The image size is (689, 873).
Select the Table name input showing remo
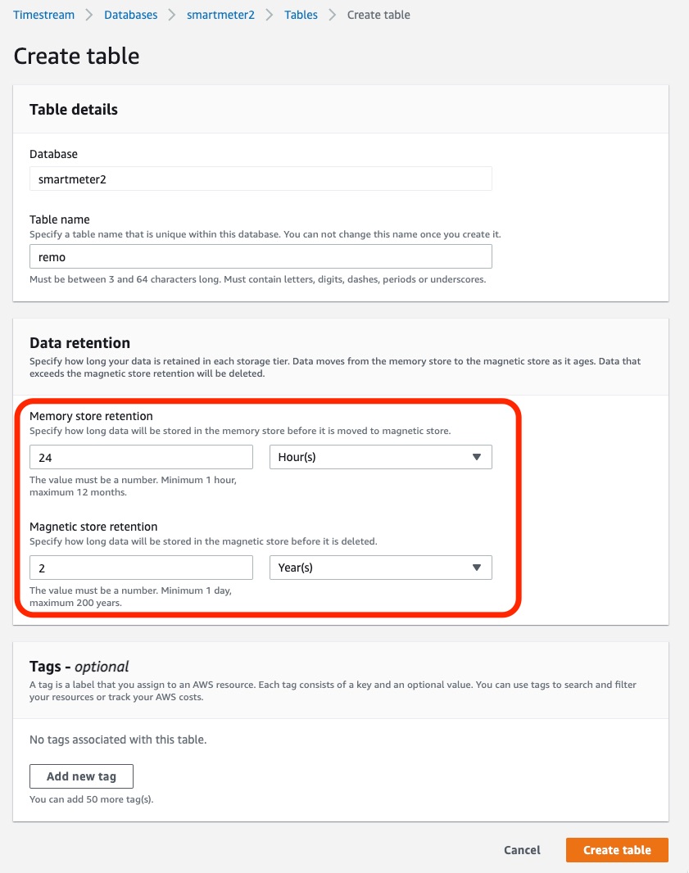(261, 256)
